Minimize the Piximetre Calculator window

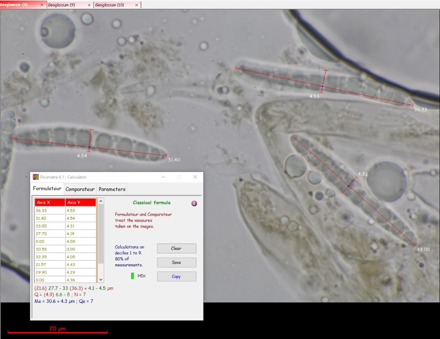[x=163, y=177]
